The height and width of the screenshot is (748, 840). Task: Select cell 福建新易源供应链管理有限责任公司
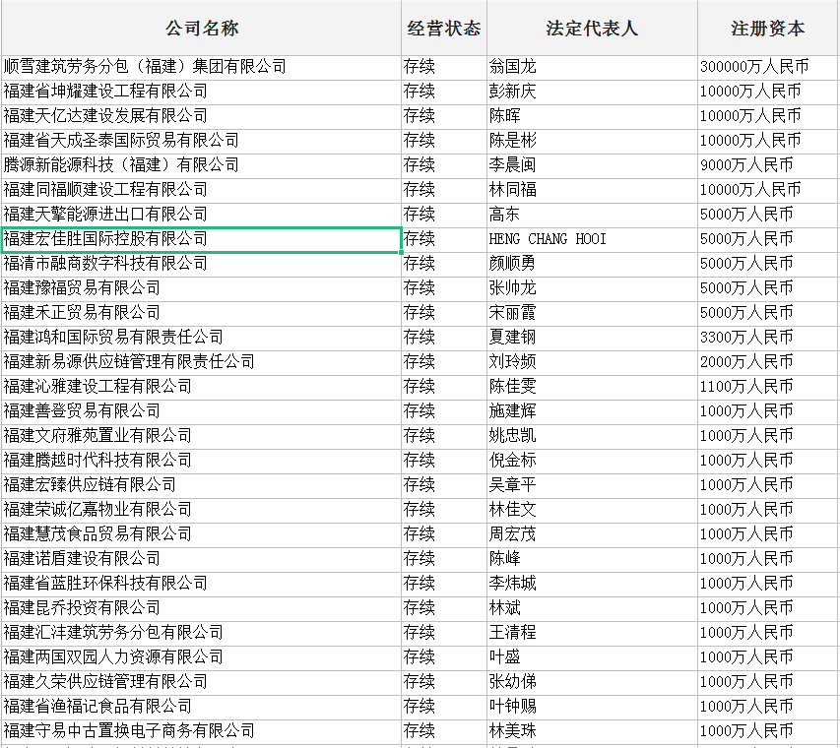click(x=202, y=362)
